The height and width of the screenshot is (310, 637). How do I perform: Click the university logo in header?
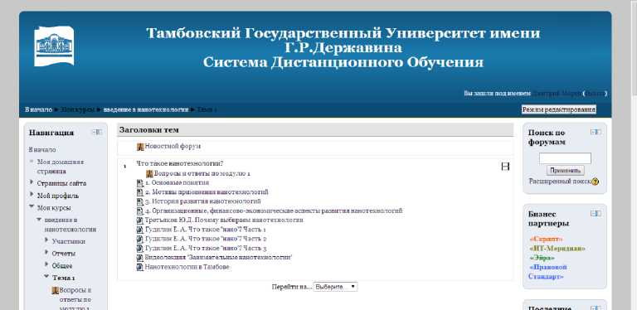click(x=54, y=46)
